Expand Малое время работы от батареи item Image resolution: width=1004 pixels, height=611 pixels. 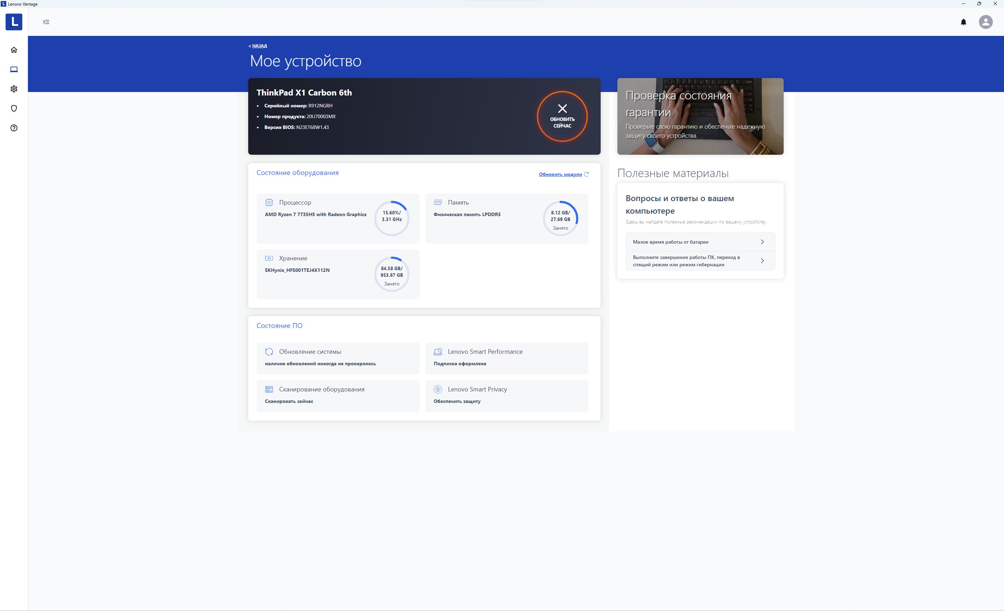[700, 242]
